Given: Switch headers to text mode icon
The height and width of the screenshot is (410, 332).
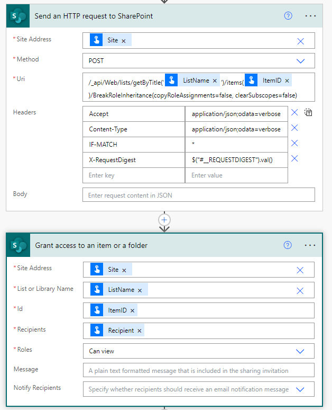Looking at the screenshot, I should click(x=309, y=113).
